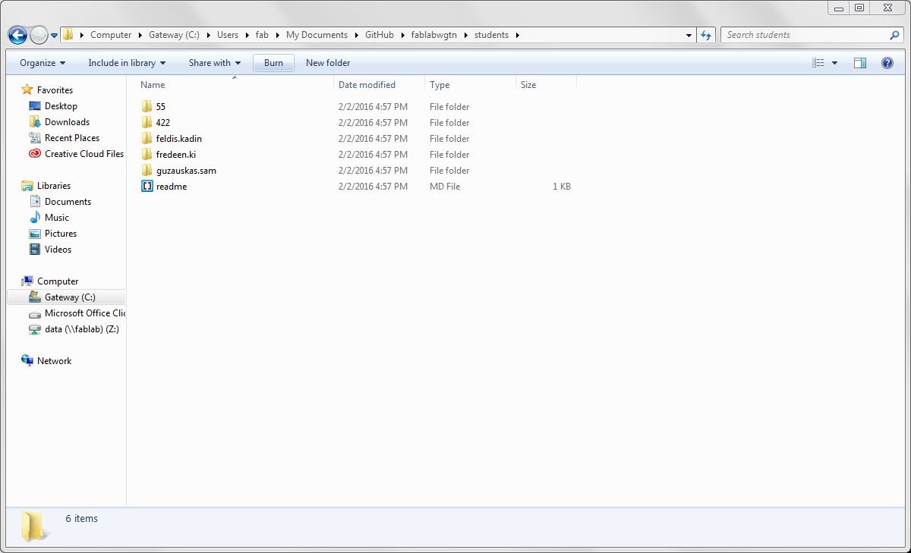Open Recent Places in Favorites
The width and height of the screenshot is (911, 553).
[72, 138]
